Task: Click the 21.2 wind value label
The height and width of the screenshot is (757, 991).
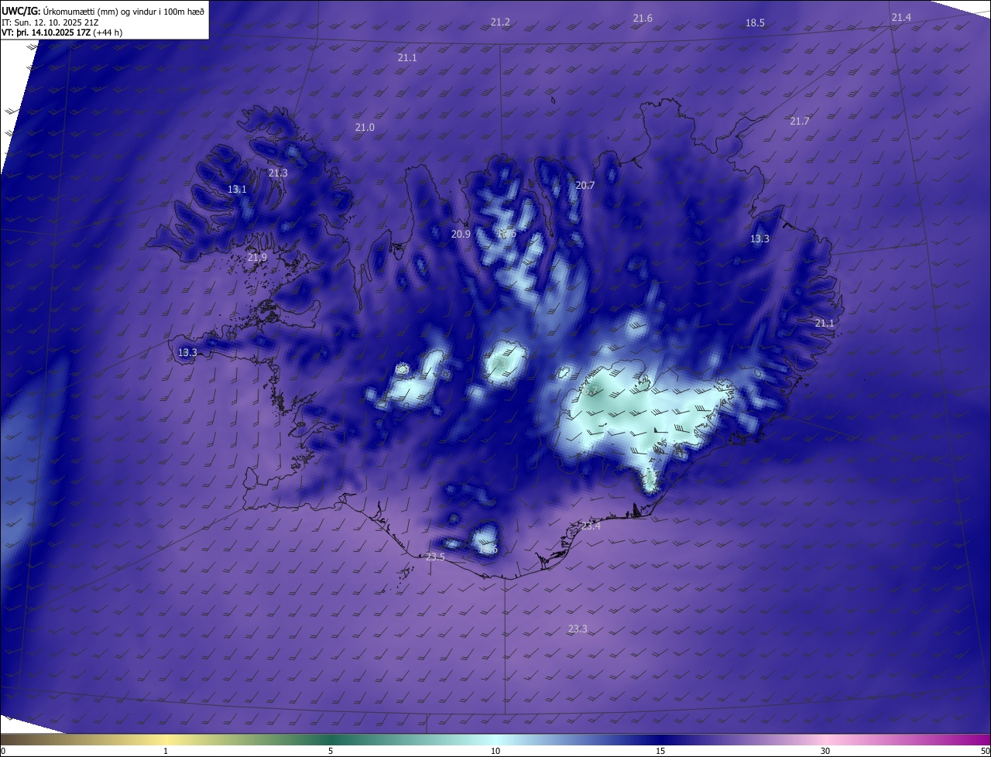Action: tap(500, 22)
